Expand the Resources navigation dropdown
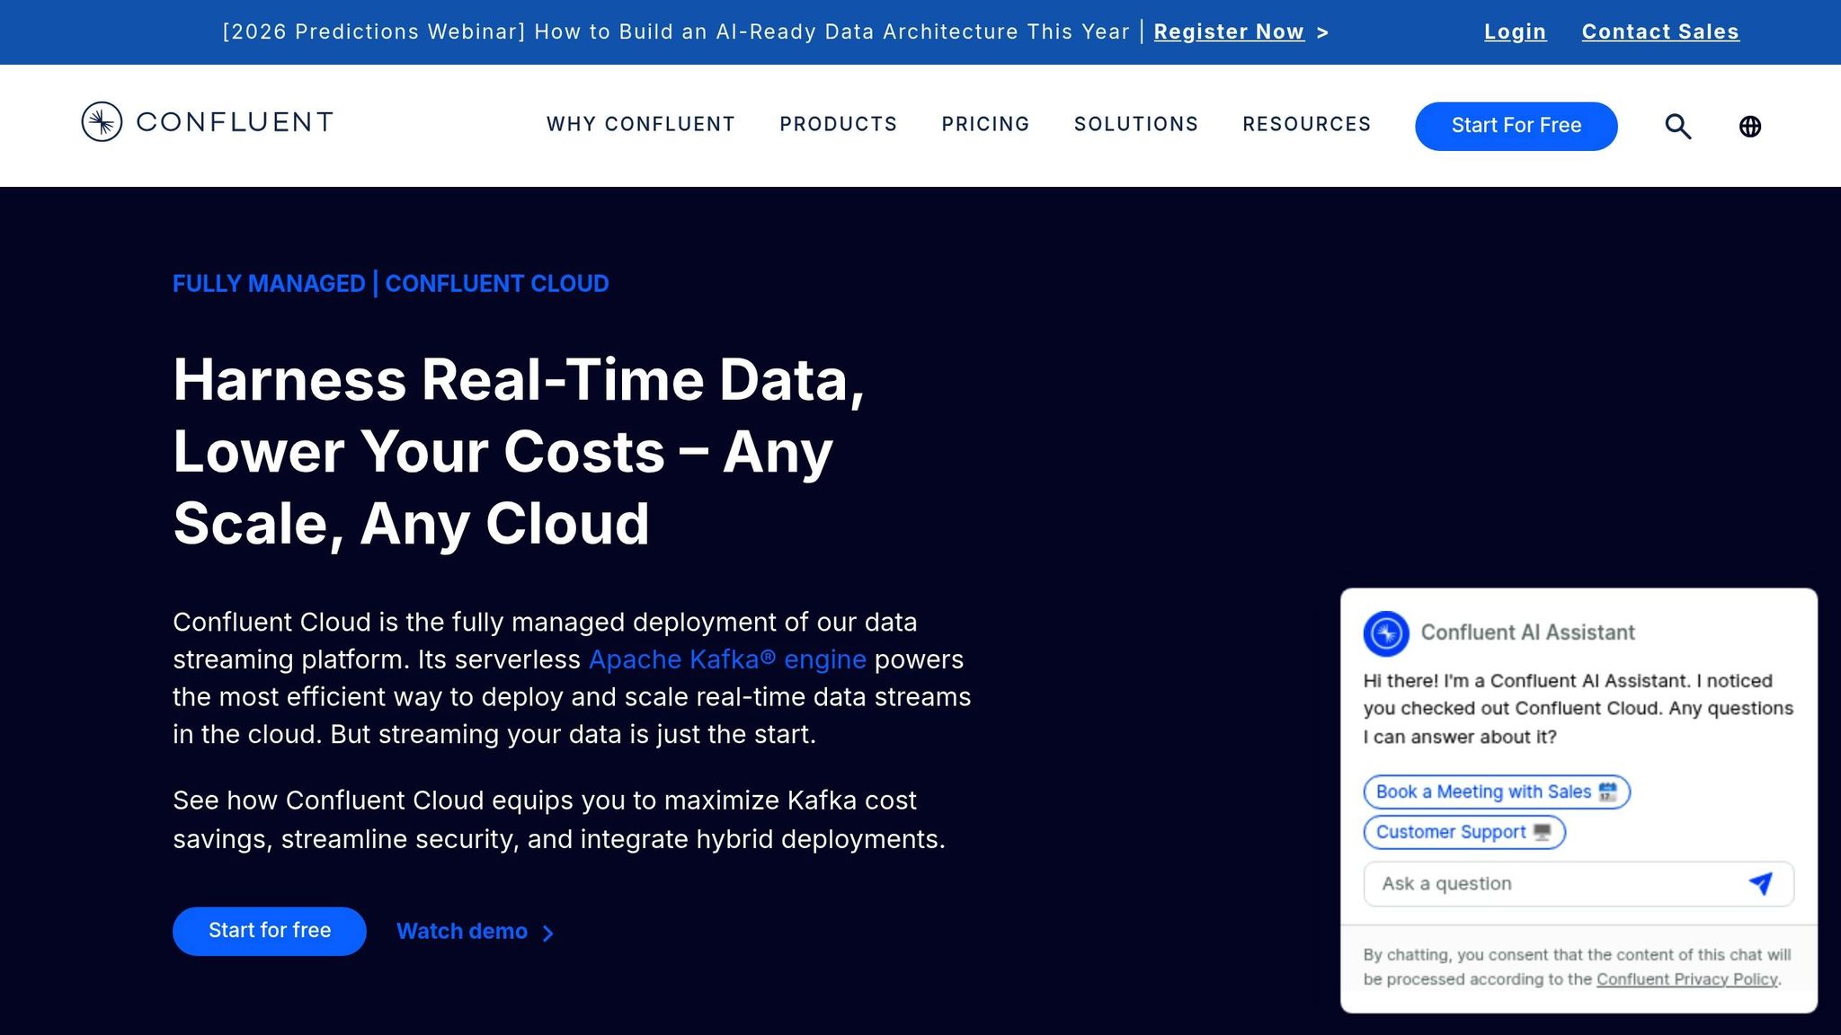The height and width of the screenshot is (1035, 1841). tap(1306, 125)
